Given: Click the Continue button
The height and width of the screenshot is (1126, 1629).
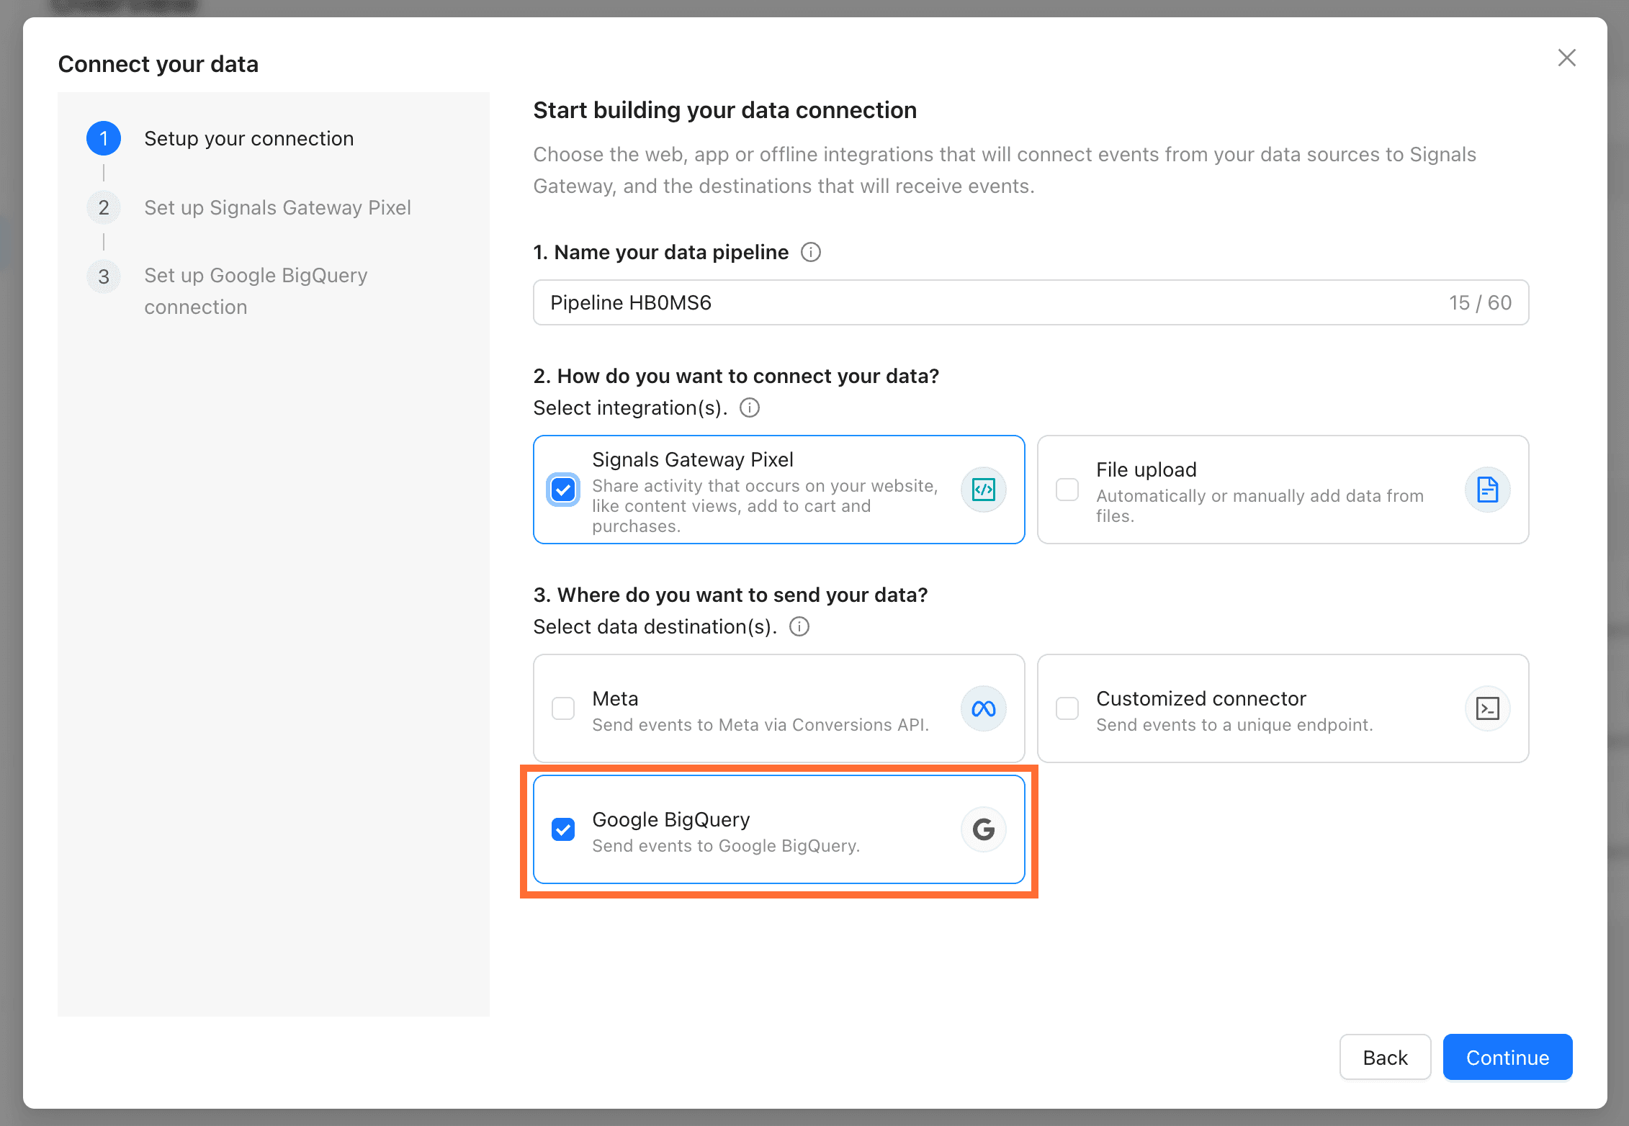Looking at the screenshot, I should (x=1507, y=1057).
